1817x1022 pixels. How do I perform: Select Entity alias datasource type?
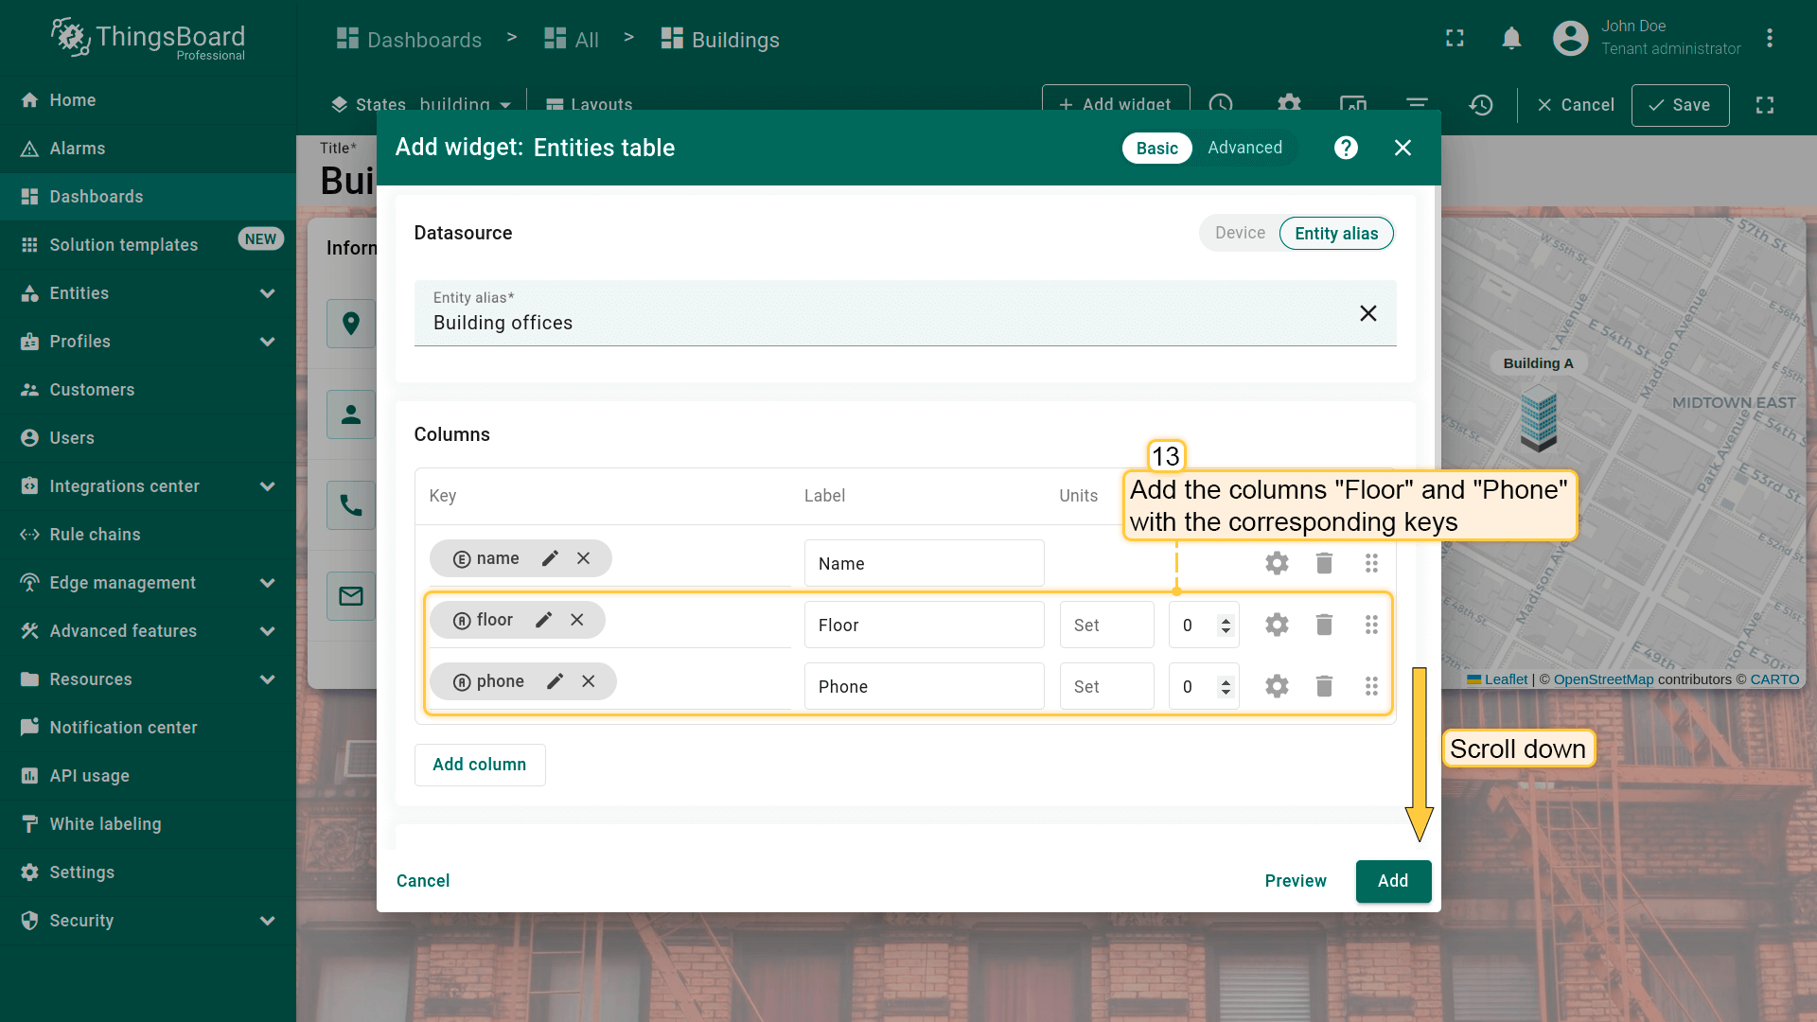point(1335,234)
